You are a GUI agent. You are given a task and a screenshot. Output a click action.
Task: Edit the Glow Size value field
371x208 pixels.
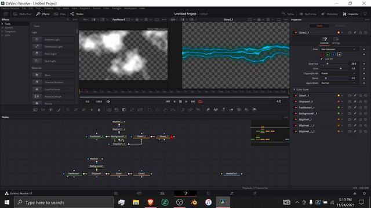[354, 64]
